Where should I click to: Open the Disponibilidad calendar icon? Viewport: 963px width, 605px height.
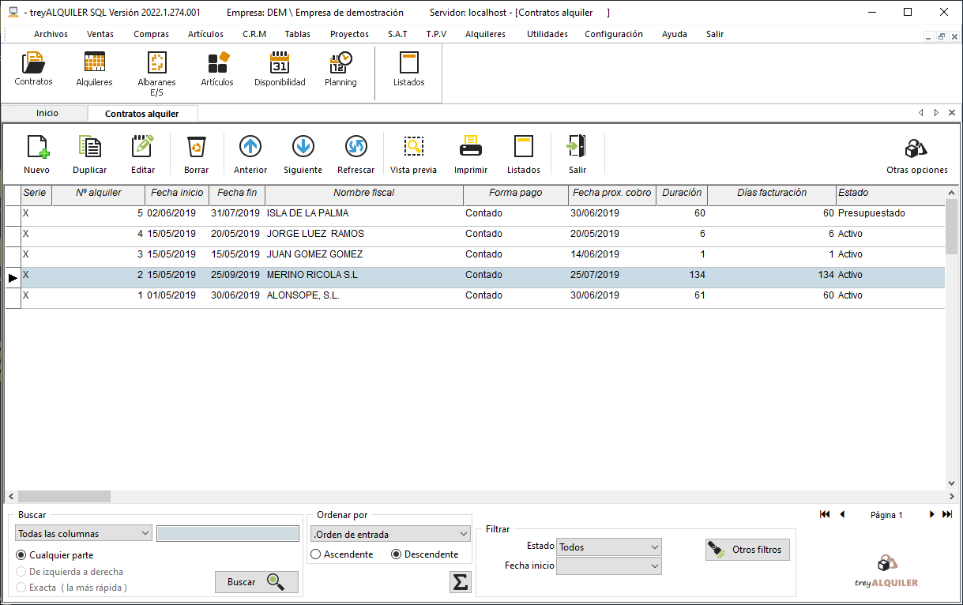point(280,70)
